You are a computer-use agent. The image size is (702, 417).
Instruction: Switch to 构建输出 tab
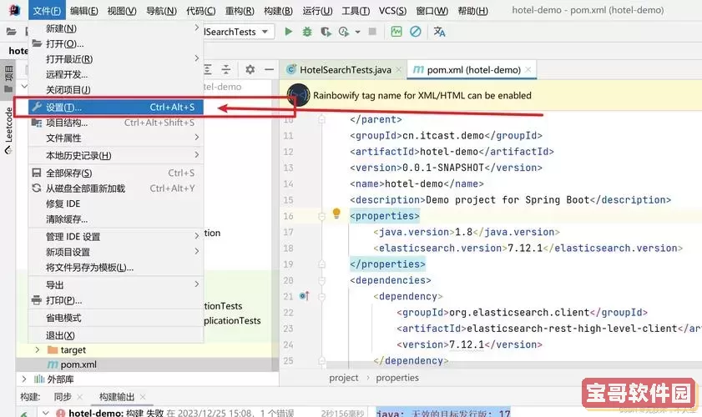click(116, 397)
